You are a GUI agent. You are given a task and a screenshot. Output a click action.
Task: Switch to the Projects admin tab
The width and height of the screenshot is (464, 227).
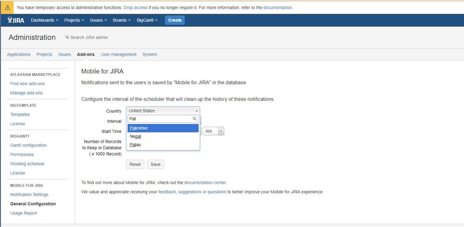tap(45, 54)
